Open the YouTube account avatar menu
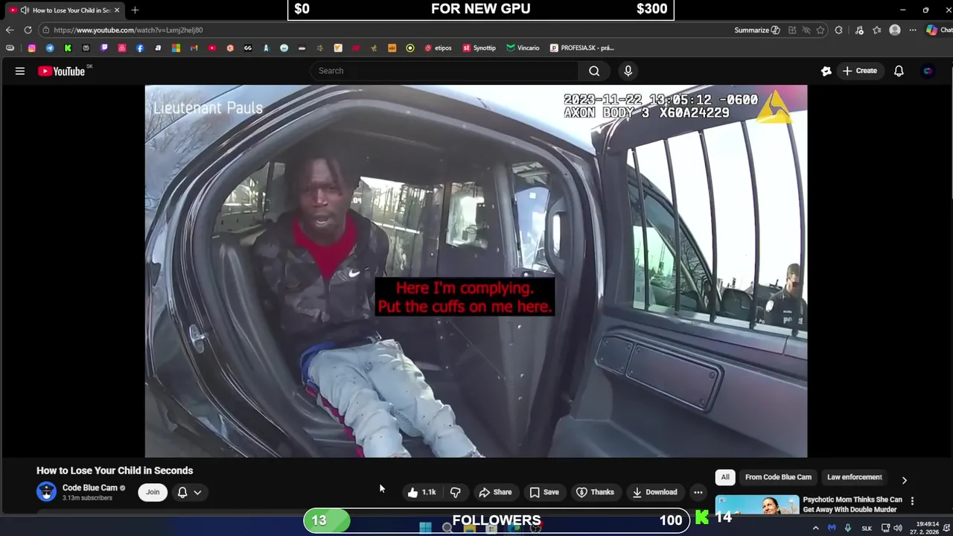Screen dimensions: 953x536 (928, 71)
